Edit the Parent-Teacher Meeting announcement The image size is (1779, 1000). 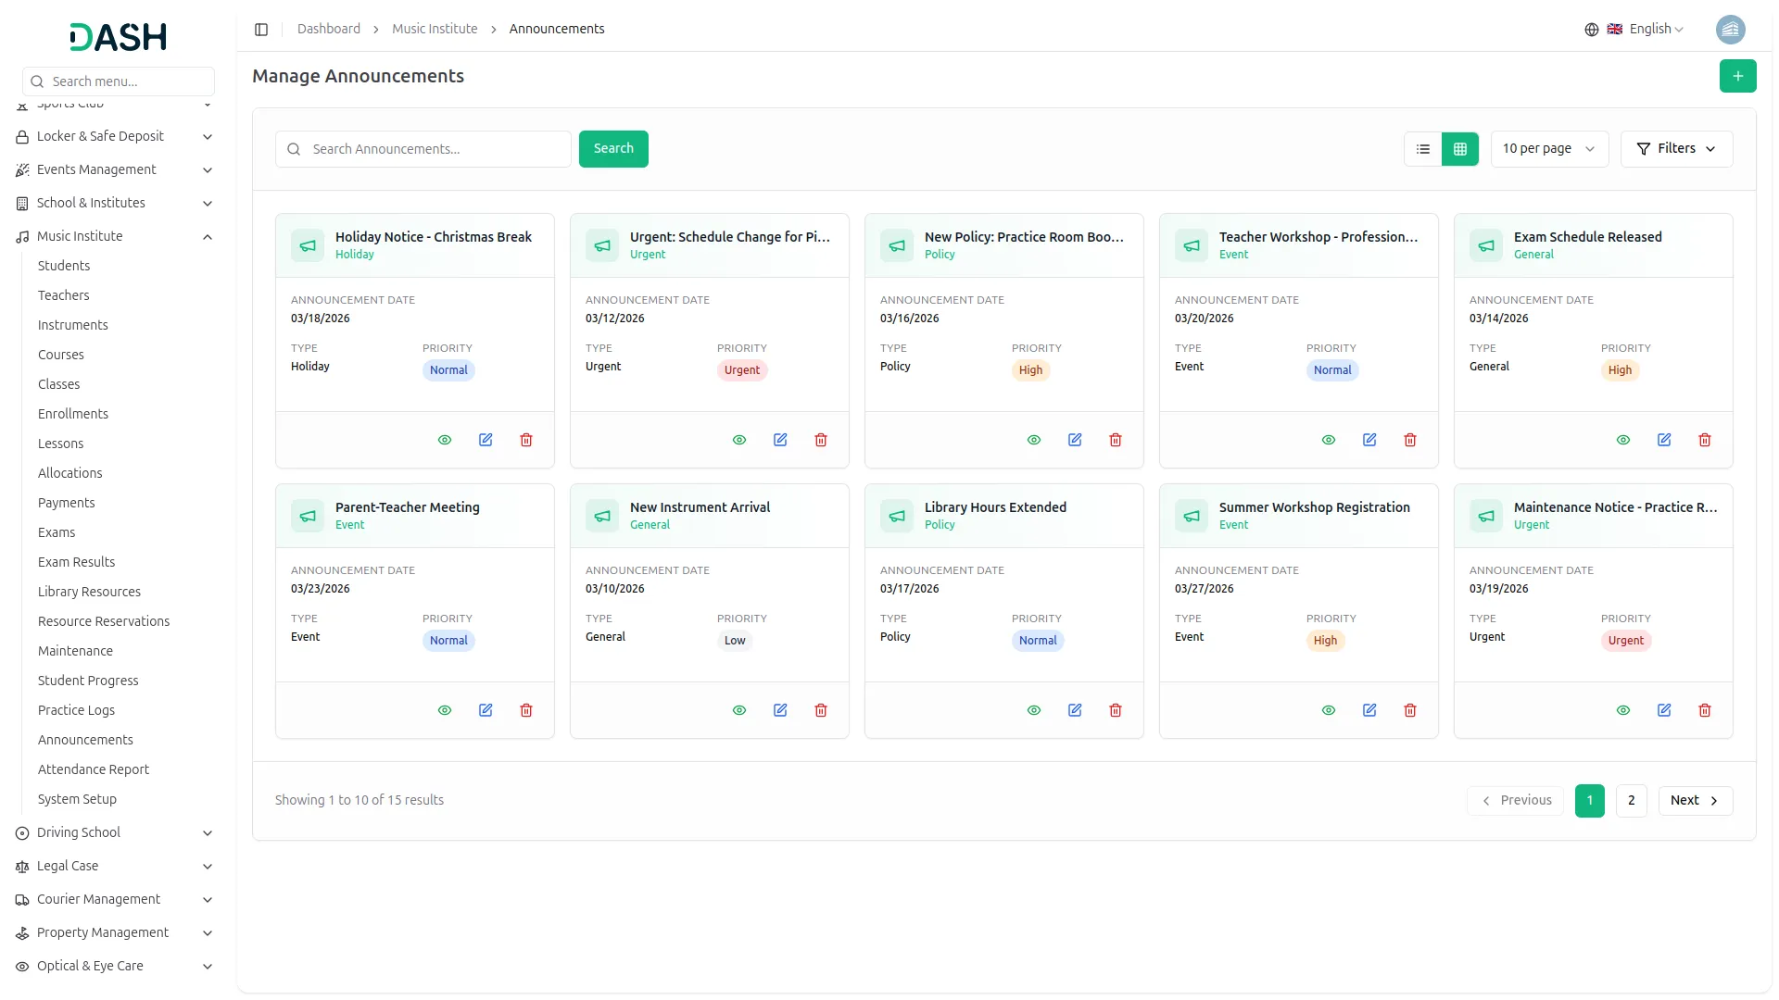(486, 710)
